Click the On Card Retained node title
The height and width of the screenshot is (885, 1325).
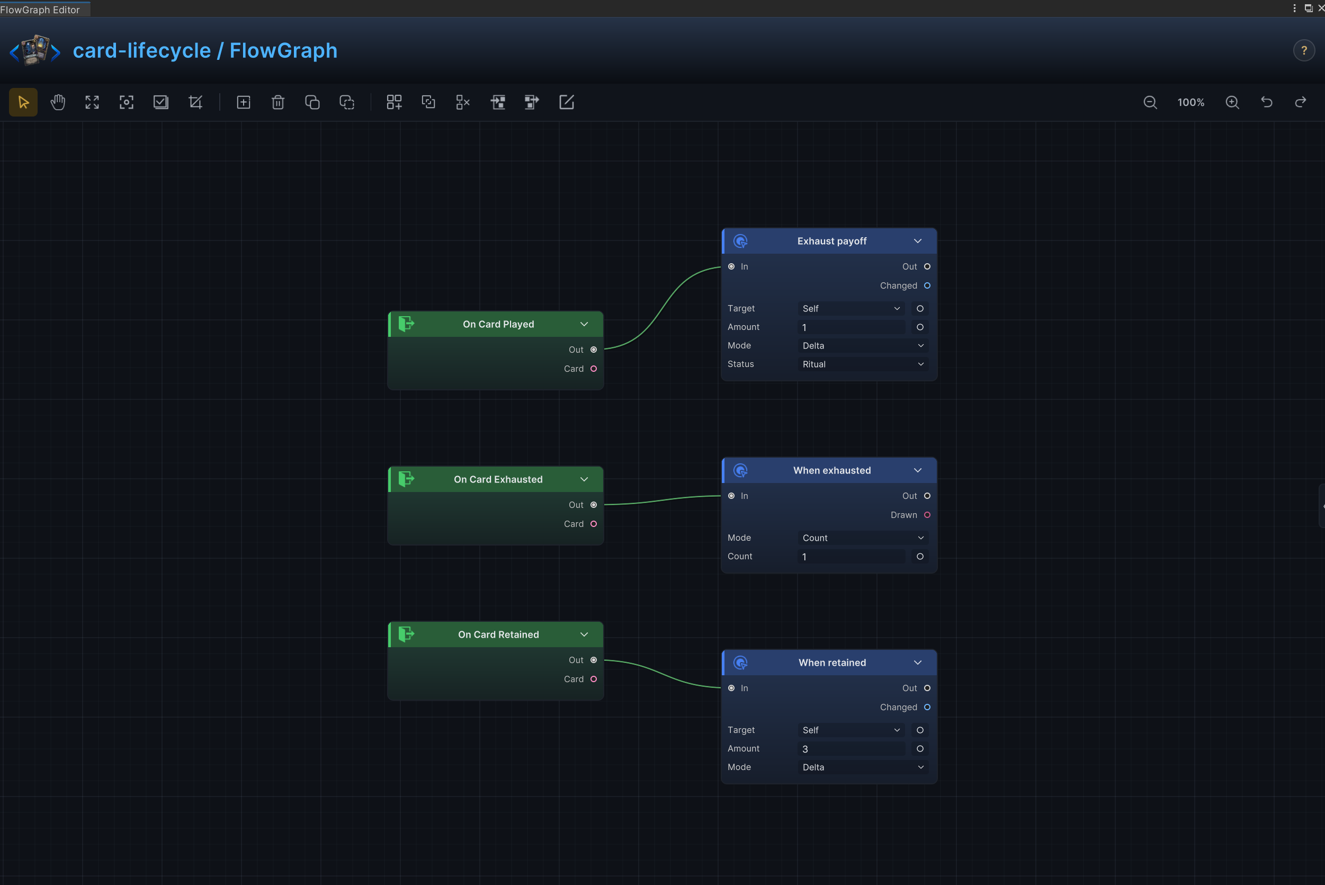tap(498, 634)
